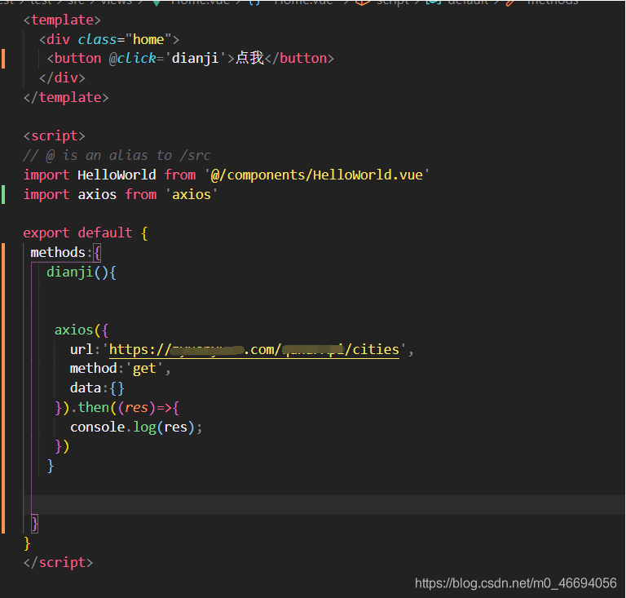626x598 pixels.
Task: Click the console identifier
Action: [97, 427]
